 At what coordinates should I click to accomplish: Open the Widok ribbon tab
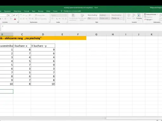[x=48, y=11]
